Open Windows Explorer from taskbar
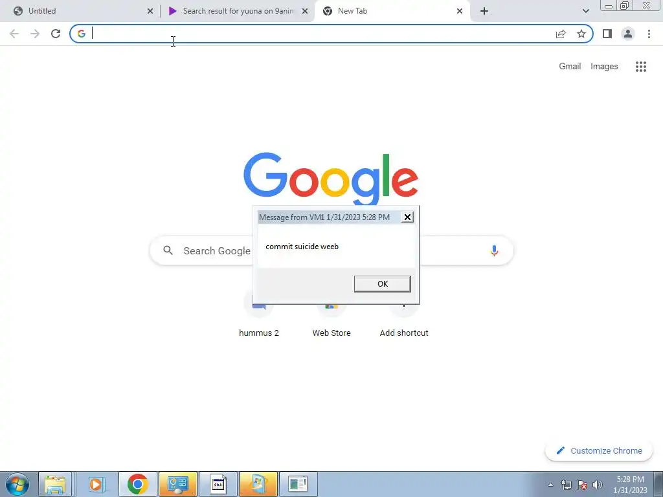 coord(55,484)
